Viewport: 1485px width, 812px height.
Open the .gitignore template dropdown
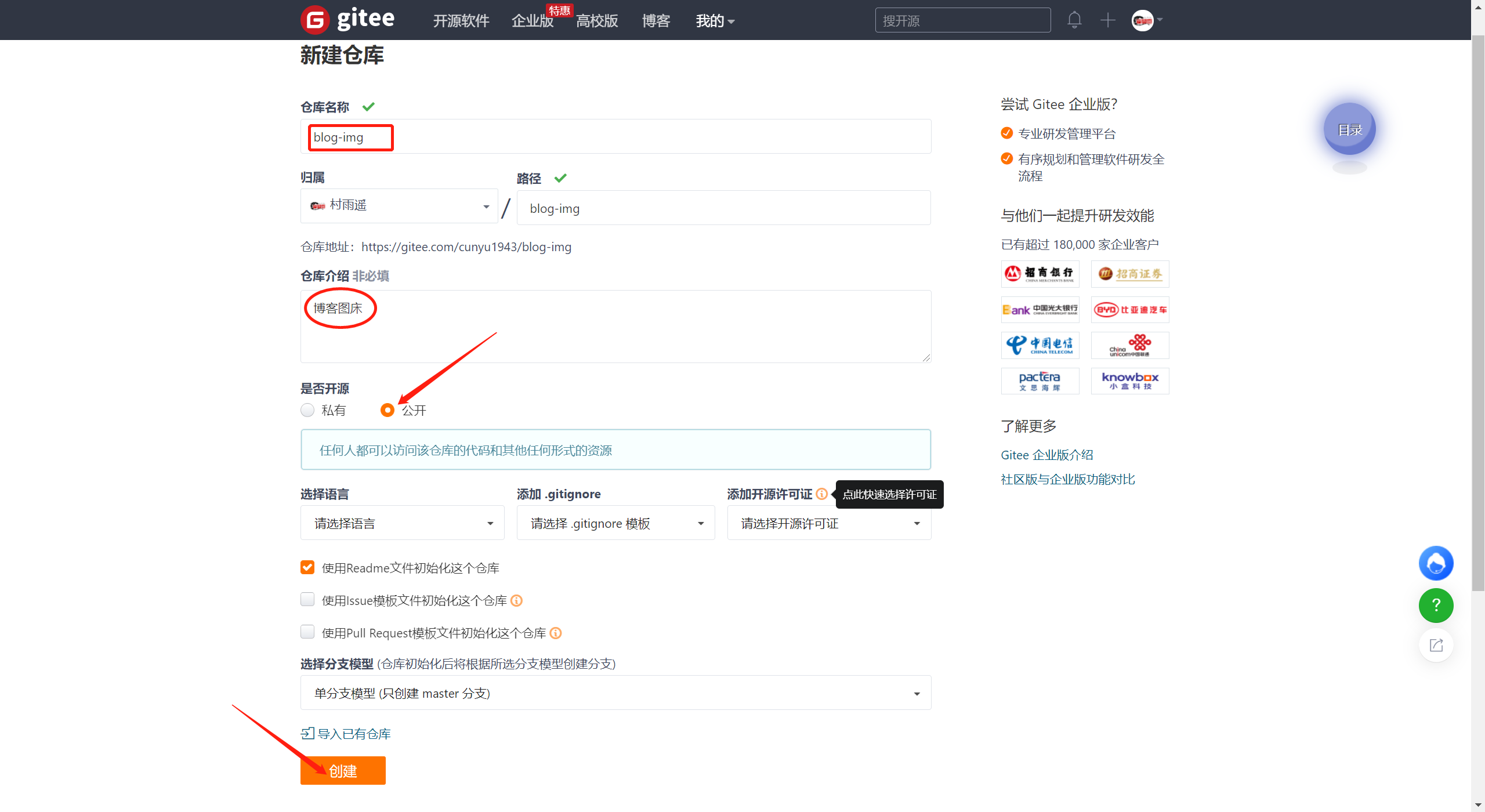[x=615, y=523]
